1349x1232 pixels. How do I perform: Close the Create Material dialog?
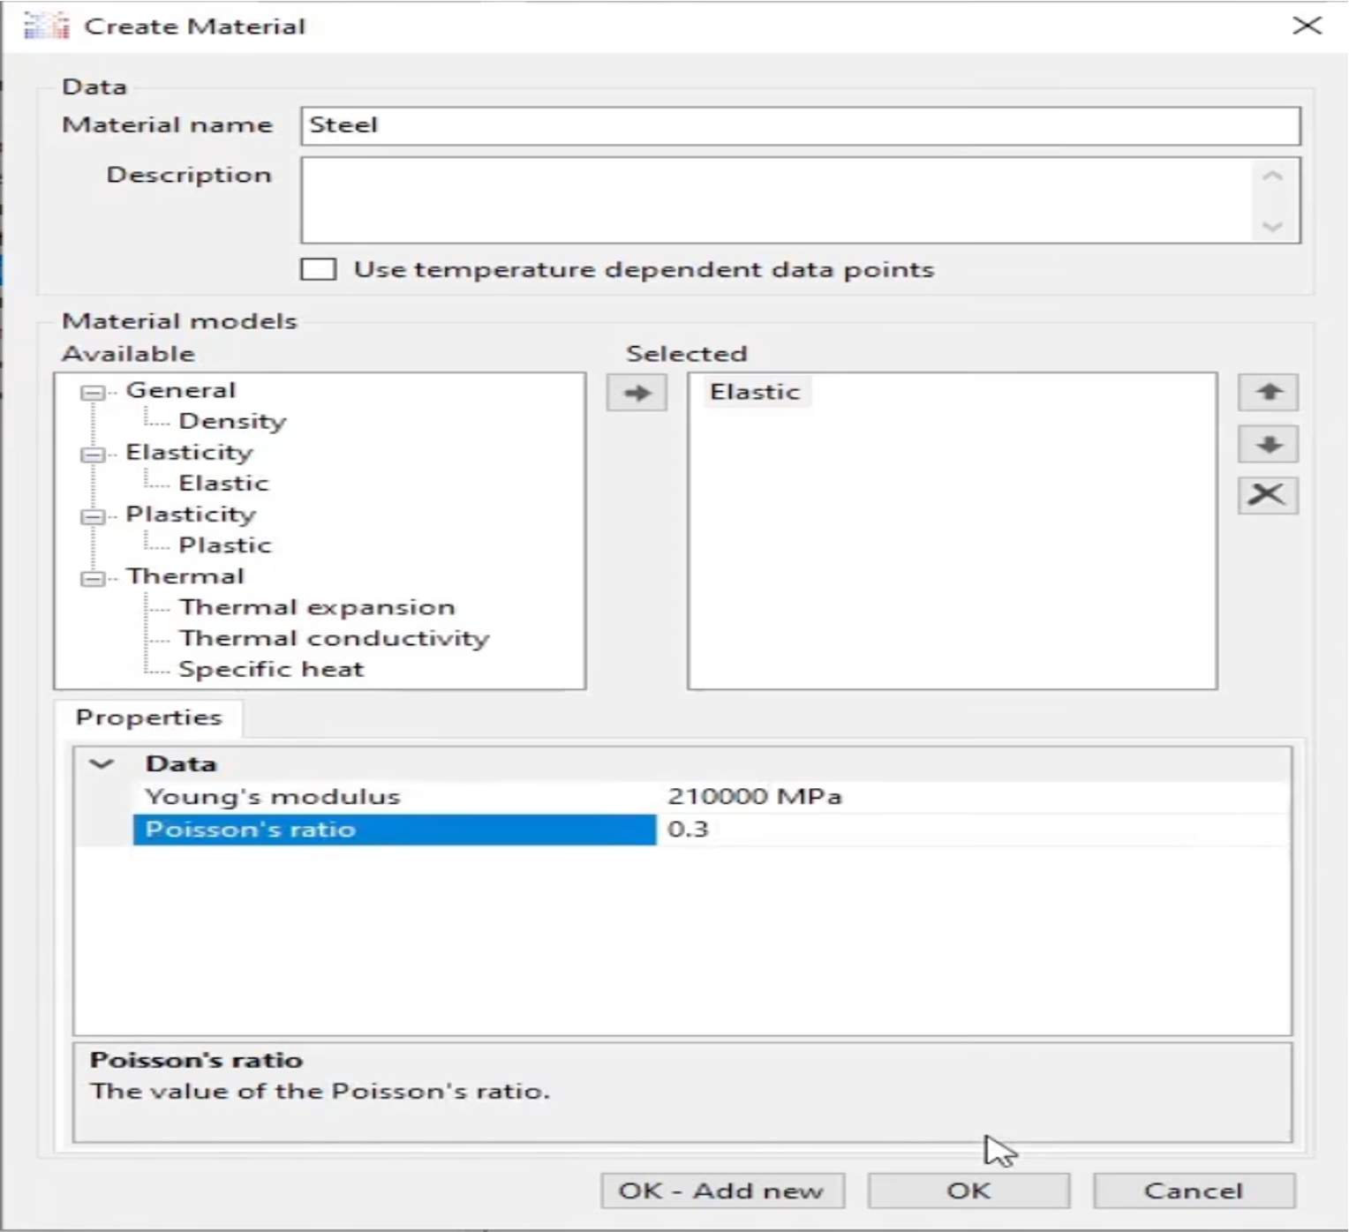click(1307, 26)
